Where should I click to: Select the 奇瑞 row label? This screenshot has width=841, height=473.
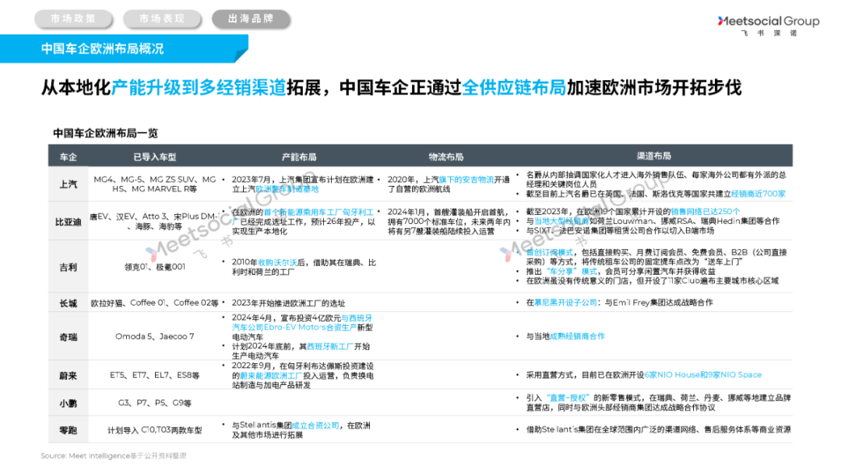68,337
